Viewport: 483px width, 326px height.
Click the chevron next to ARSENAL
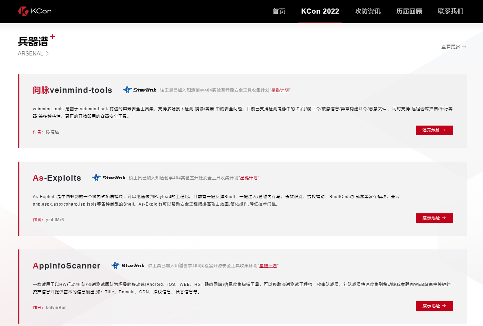(47, 53)
